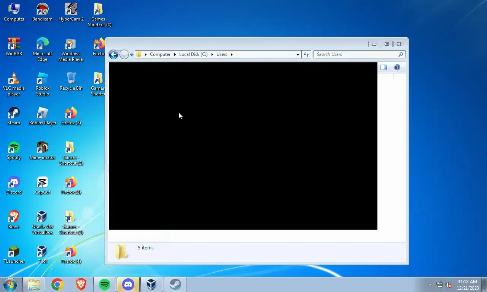Open VirtualBox from taskbar
This screenshot has height=292, width=487.
pos(152,284)
